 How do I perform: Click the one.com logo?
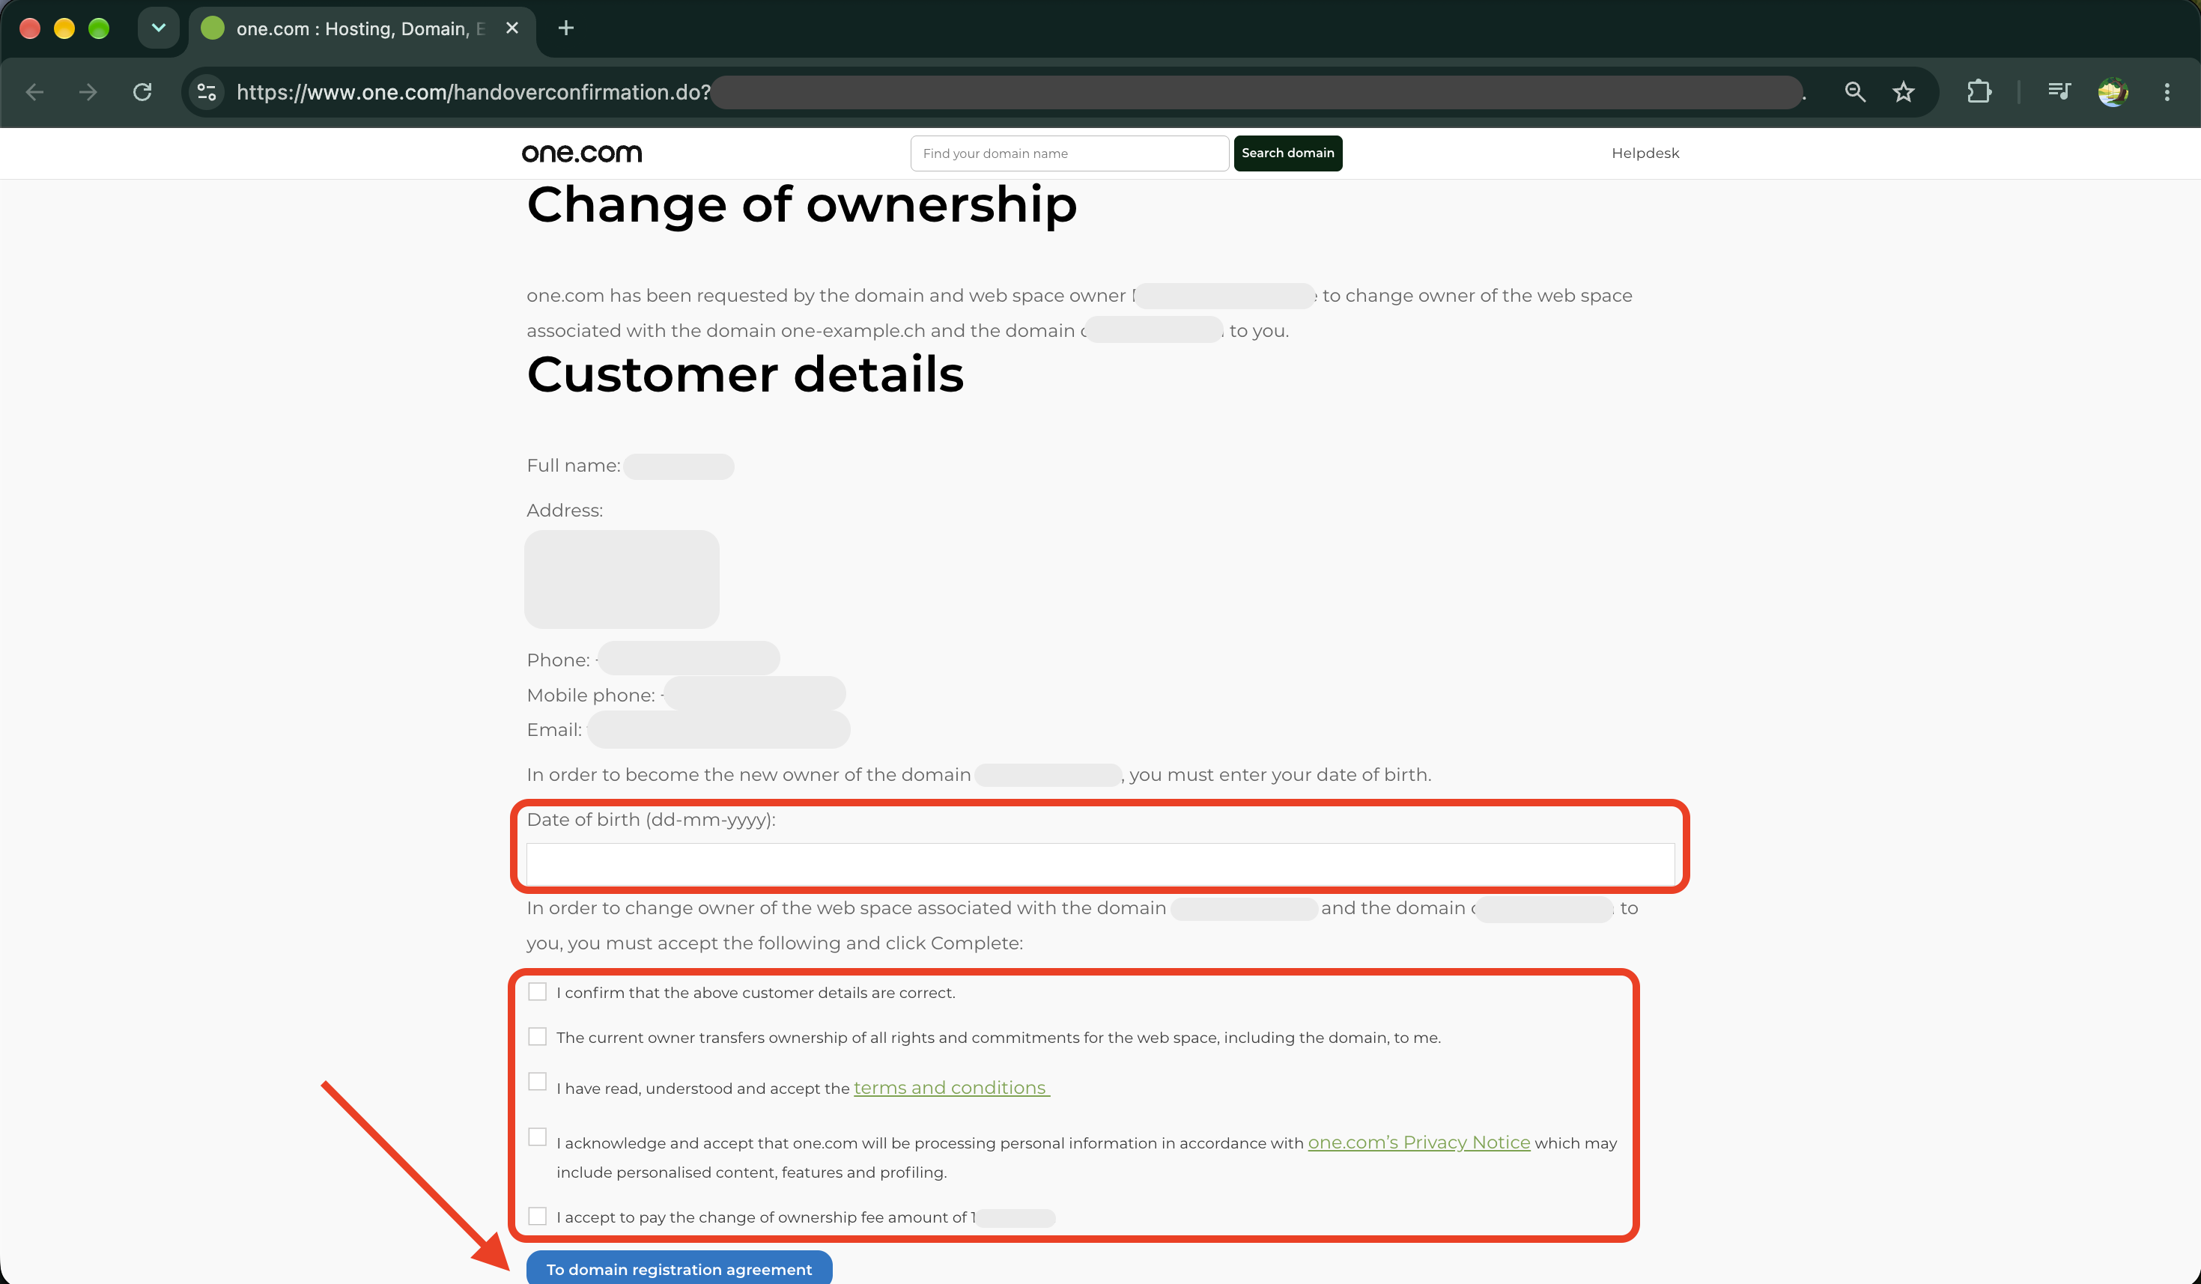click(x=582, y=153)
